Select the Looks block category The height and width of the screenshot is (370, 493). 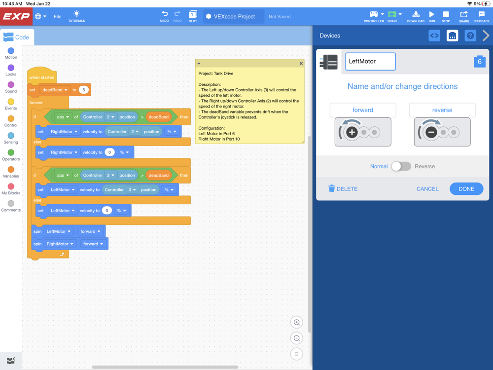11,70
